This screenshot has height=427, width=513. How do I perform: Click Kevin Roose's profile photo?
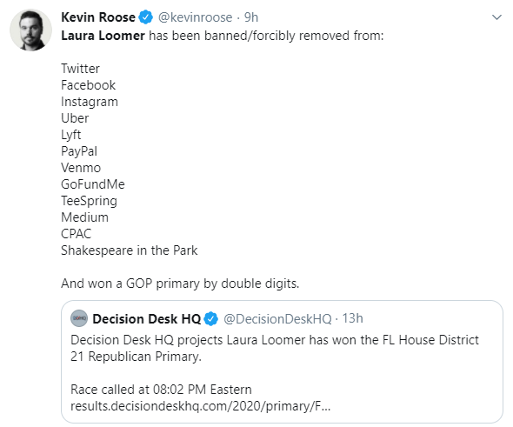pyautogui.click(x=30, y=30)
